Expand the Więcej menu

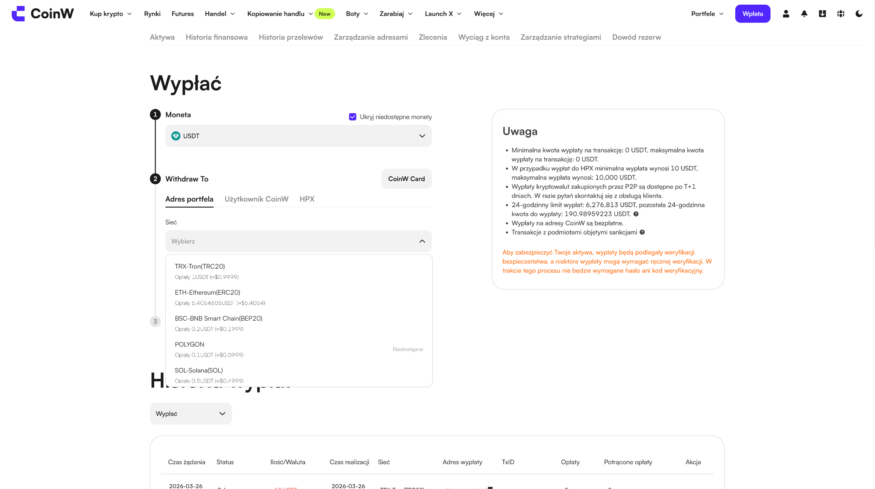pos(489,14)
